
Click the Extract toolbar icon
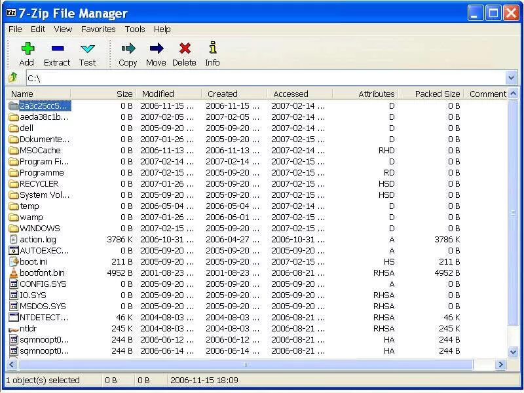coord(58,48)
